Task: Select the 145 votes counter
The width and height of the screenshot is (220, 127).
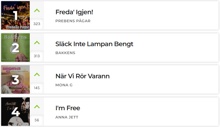Action: 37,88
